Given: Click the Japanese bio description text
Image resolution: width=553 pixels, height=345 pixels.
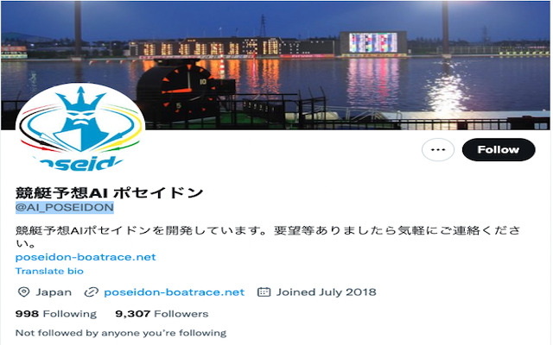Looking at the screenshot, I should (268, 237).
